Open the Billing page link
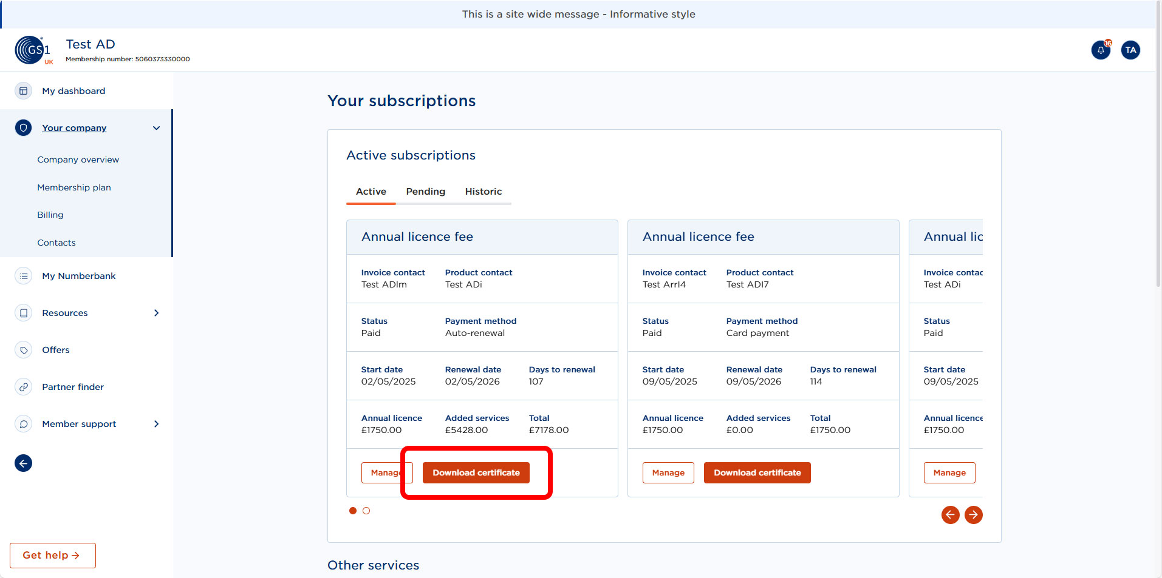 point(50,214)
